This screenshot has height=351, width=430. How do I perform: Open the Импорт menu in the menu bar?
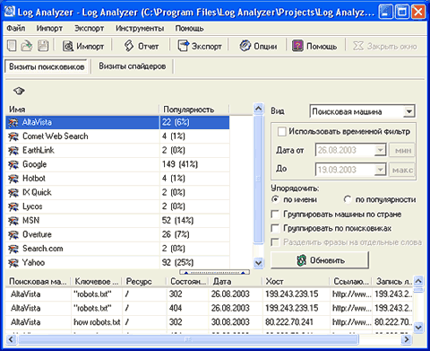tap(49, 29)
